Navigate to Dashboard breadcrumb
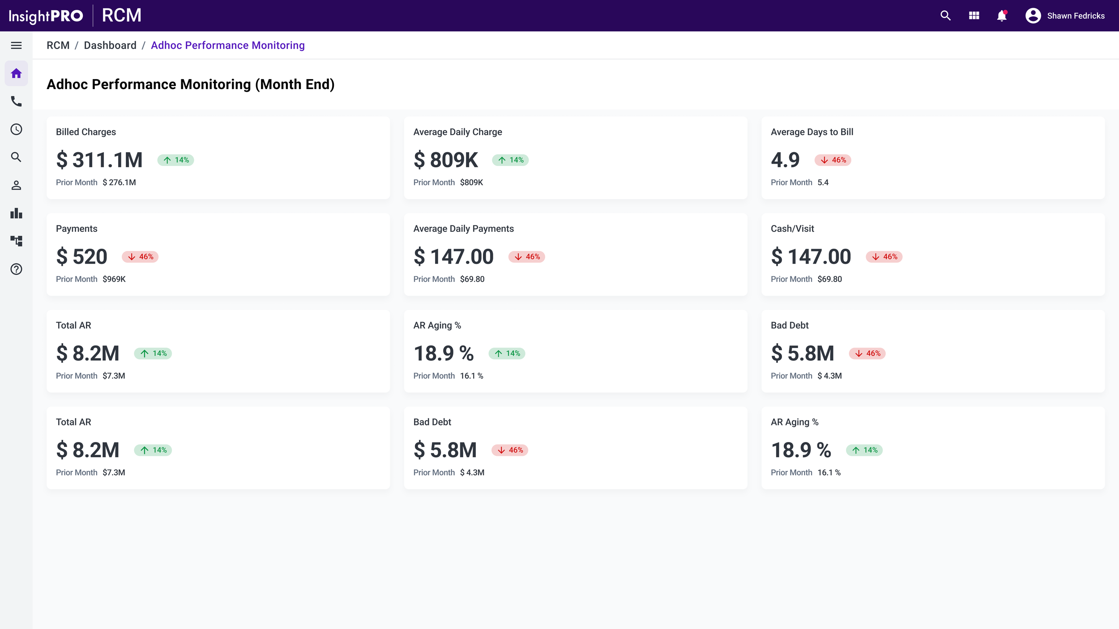This screenshot has height=629, width=1119. [x=110, y=45]
